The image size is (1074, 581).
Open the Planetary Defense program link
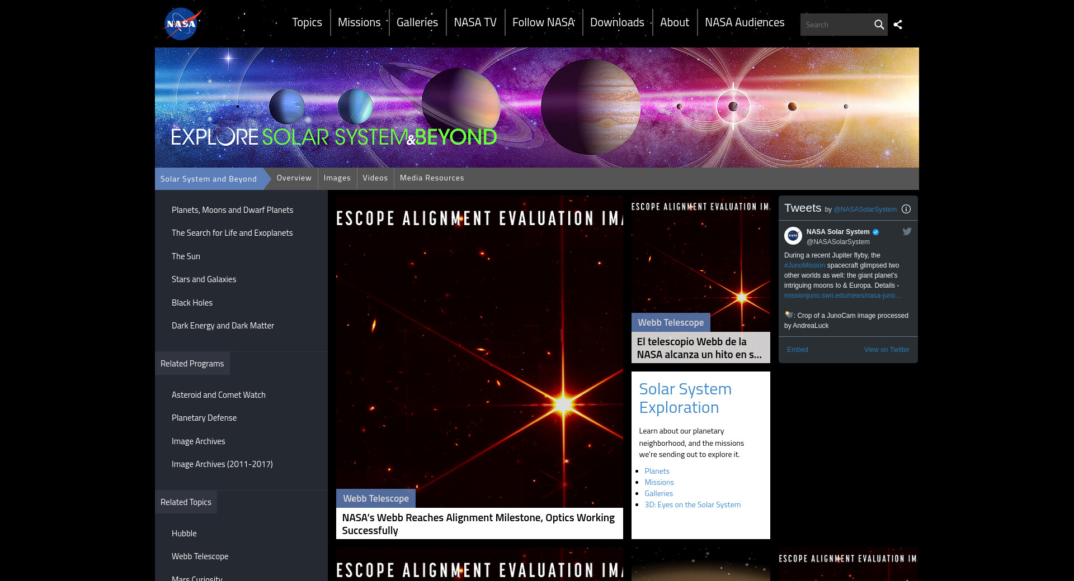tap(204, 418)
